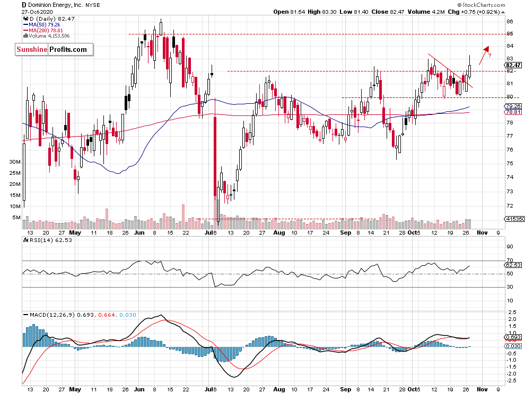The height and width of the screenshot is (394, 525).
Task: Click the 75 price axis label
Action: (x=510, y=163)
